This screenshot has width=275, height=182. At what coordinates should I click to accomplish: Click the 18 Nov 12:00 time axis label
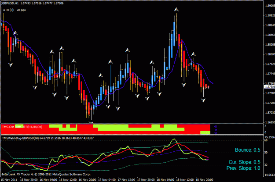point(185,180)
